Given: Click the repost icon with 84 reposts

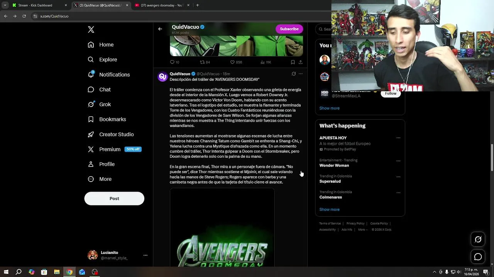Looking at the screenshot, I should tap(205, 62).
